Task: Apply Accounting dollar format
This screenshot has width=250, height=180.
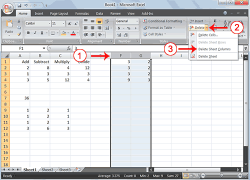Action: pyautogui.click(x=119, y=28)
